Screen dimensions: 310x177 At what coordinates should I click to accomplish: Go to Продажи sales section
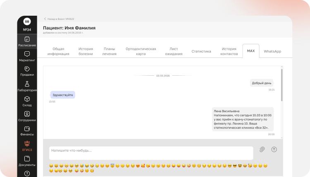[x=27, y=71]
